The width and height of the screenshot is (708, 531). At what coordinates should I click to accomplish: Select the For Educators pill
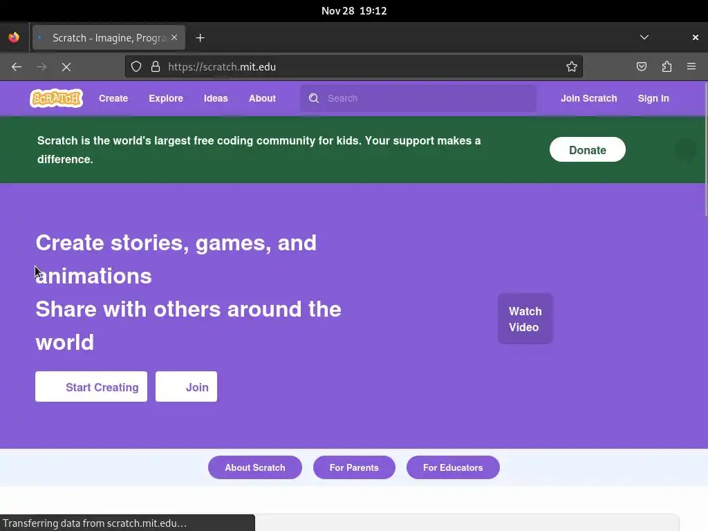[453, 467]
